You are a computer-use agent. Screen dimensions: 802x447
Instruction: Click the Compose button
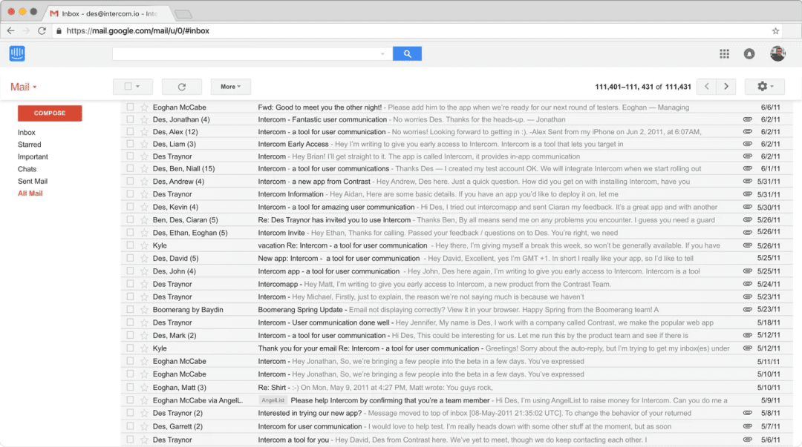50,113
